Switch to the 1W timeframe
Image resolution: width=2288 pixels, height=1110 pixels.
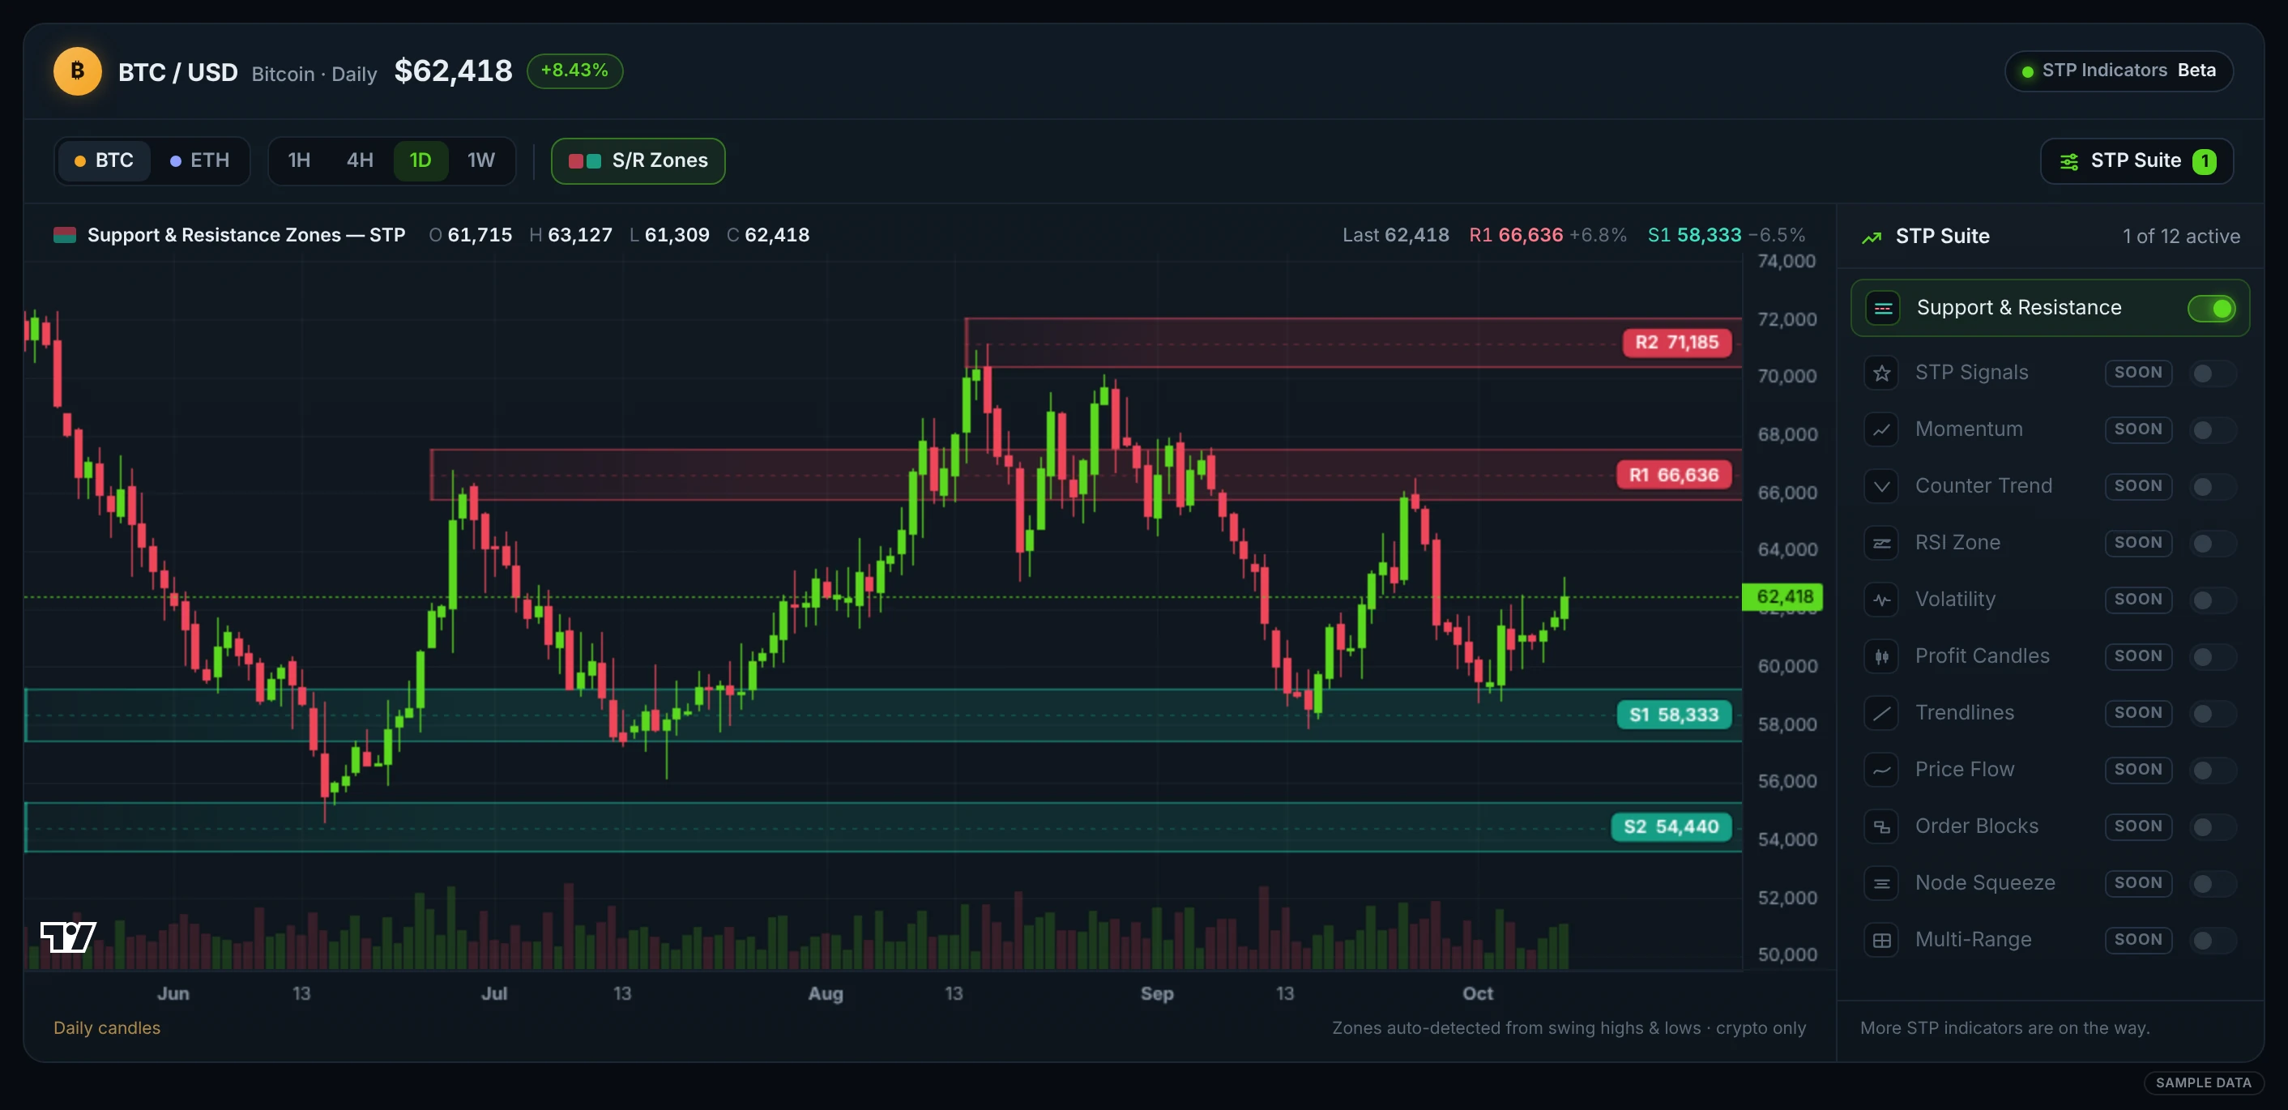coord(480,160)
